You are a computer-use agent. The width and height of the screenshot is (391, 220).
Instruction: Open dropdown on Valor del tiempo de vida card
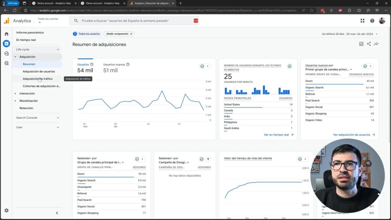click(305, 159)
